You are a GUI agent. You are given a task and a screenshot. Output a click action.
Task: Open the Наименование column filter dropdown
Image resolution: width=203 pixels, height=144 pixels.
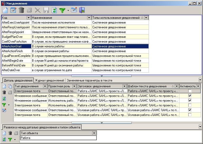(89, 18)
